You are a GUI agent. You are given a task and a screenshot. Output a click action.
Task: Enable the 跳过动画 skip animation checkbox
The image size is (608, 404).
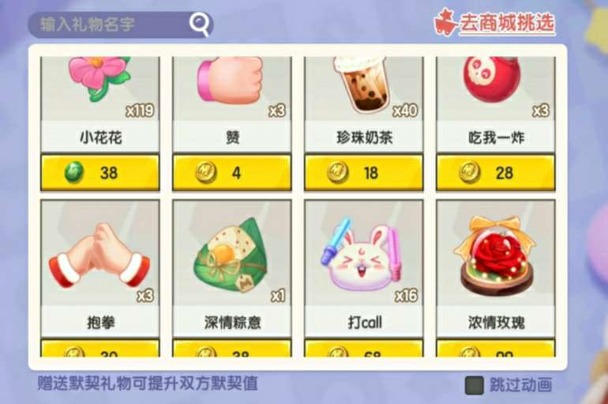(475, 385)
